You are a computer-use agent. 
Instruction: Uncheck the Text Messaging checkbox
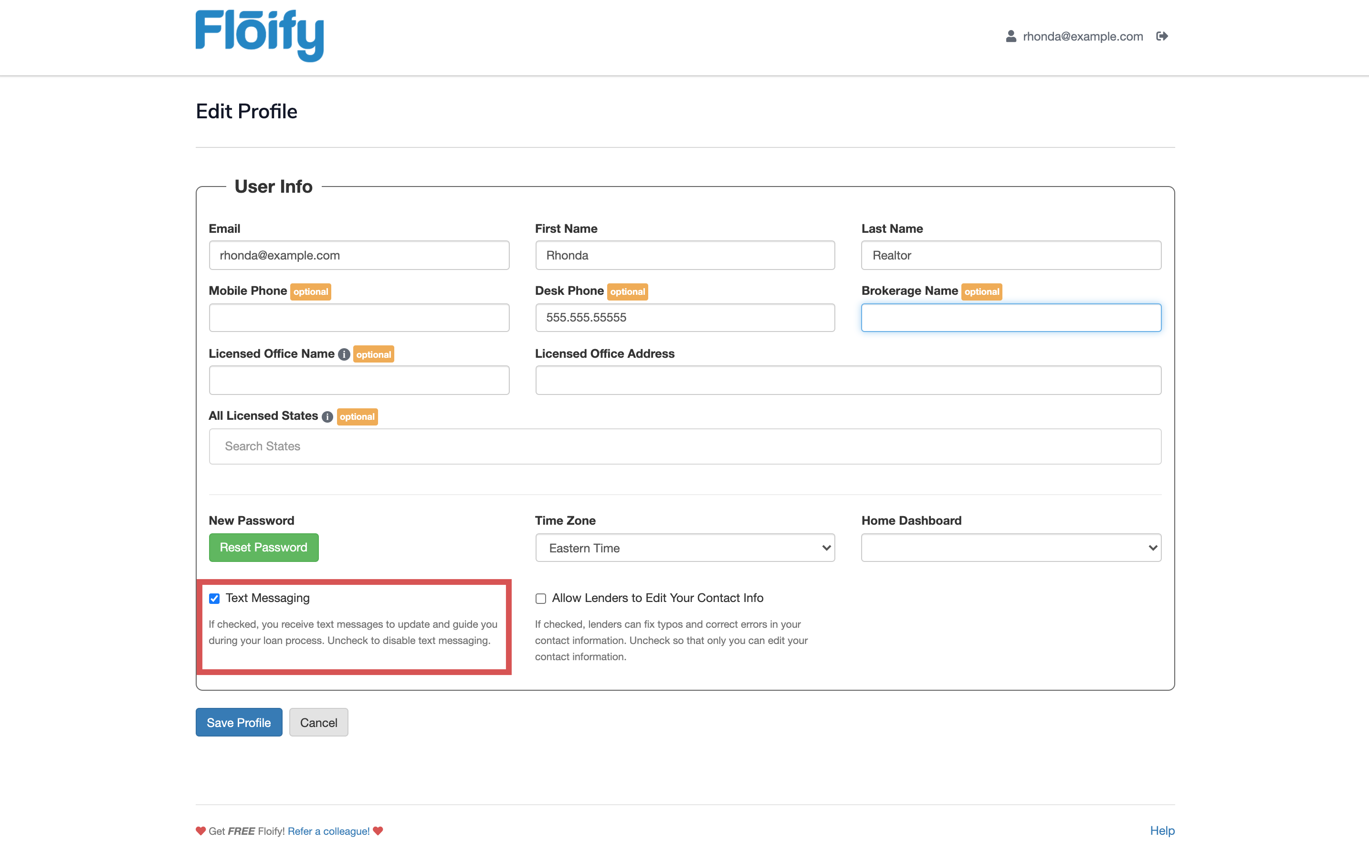(x=214, y=598)
